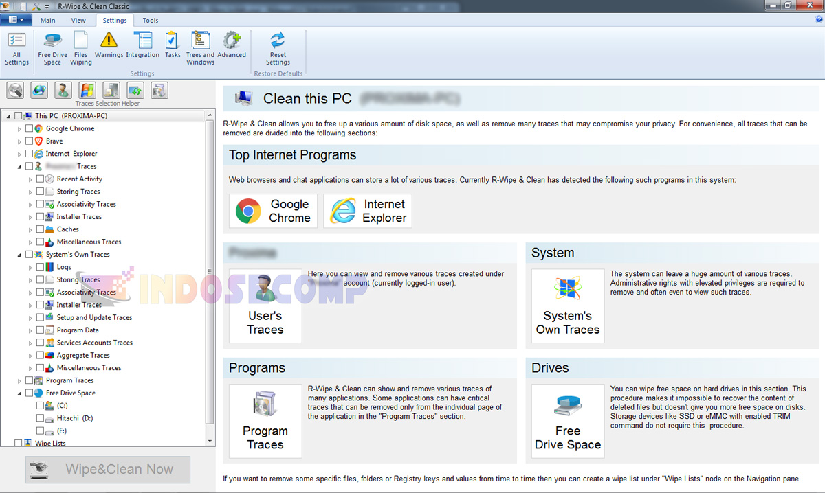825x493 pixels.
Task: Open the Free Drive Space tile
Action: (568, 421)
